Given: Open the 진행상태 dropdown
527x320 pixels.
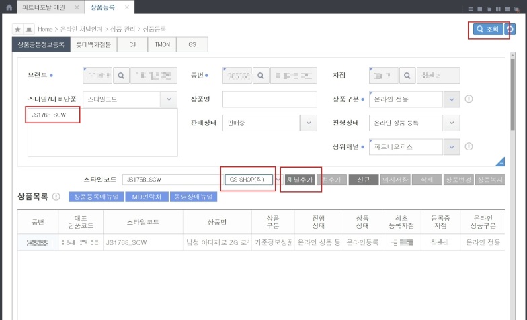Looking at the screenshot, I should [452, 123].
